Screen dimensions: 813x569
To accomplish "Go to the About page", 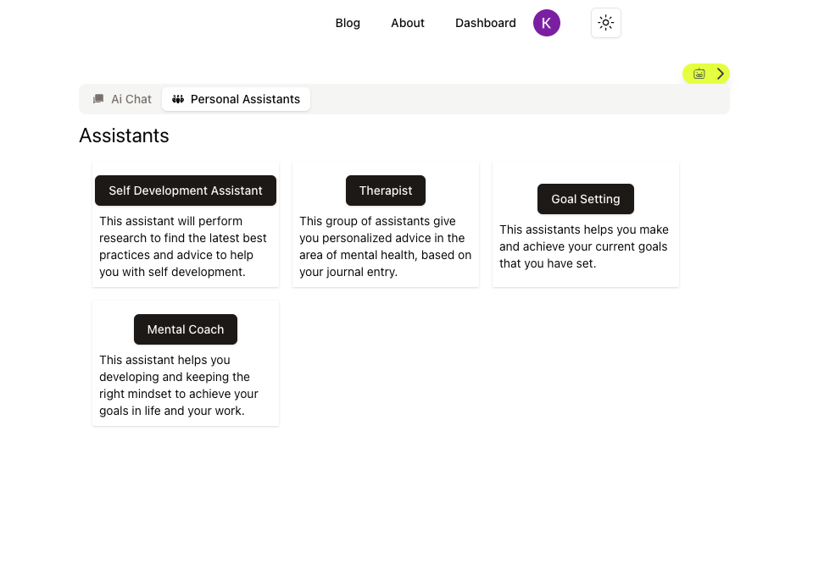I will pos(408,23).
